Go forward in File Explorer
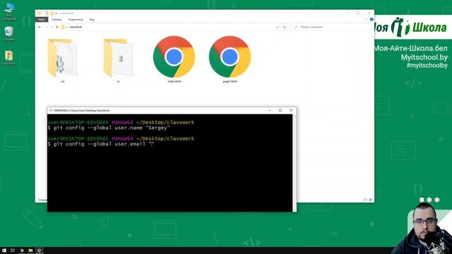This screenshot has width=452, height=254. coord(47,27)
